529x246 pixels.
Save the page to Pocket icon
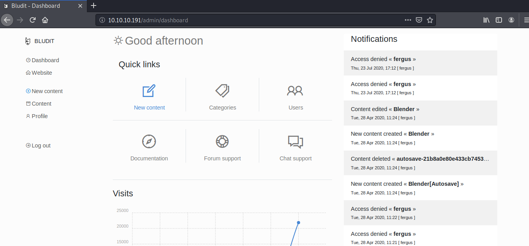(x=419, y=20)
